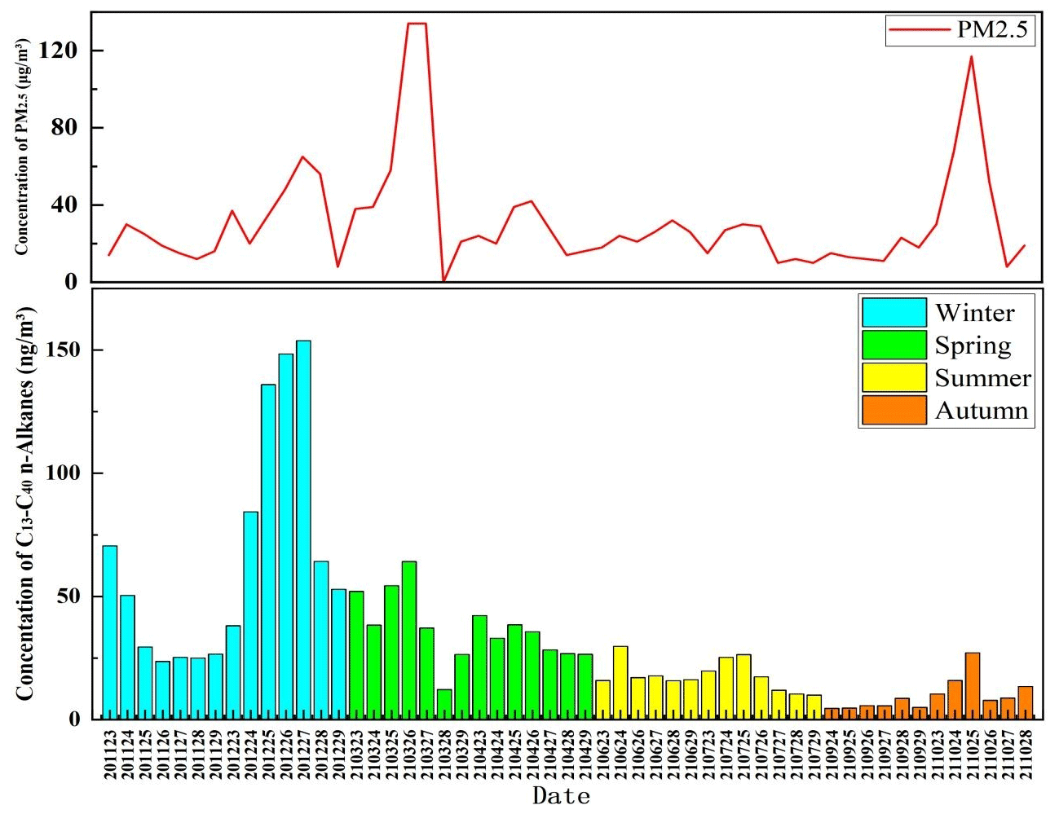This screenshot has width=1059, height=814.
Task: Click the orange bar for date 211025
Action: [973, 685]
